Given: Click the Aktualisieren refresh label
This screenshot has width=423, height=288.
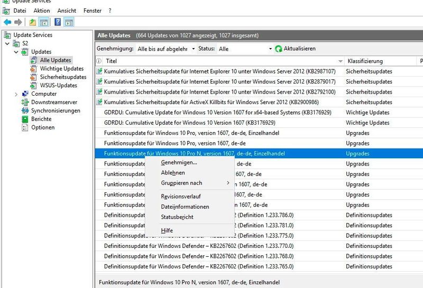Looking at the screenshot, I should click(x=299, y=49).
